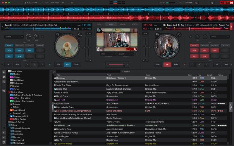Open the Shader video FX dropdown

tap(125, 54)
